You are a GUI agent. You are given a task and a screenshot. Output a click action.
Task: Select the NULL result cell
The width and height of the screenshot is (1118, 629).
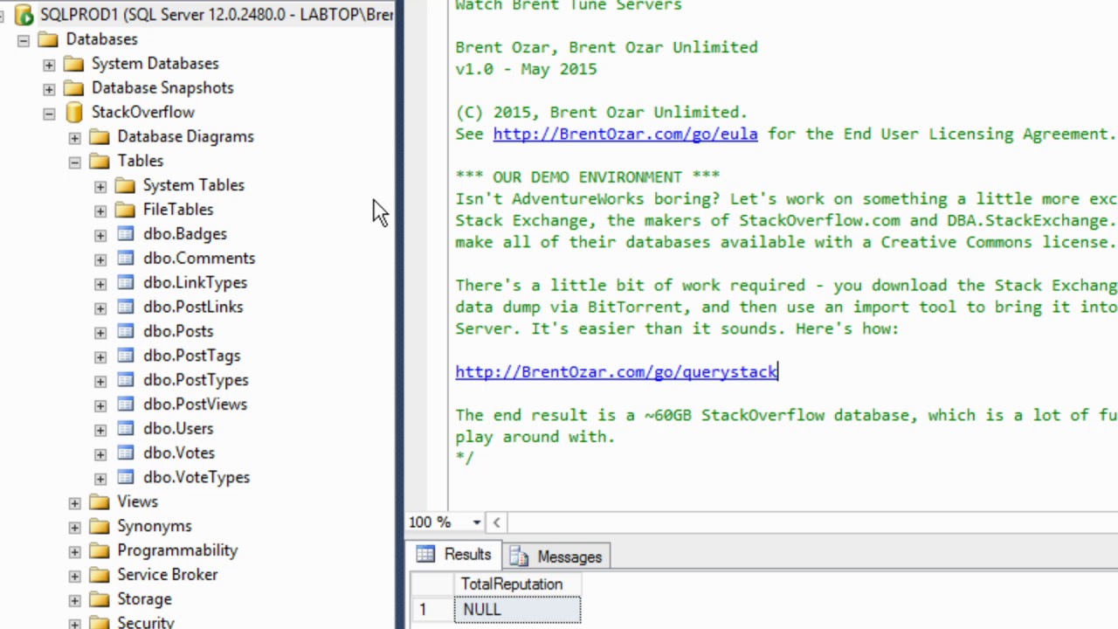tap(517, 610)
